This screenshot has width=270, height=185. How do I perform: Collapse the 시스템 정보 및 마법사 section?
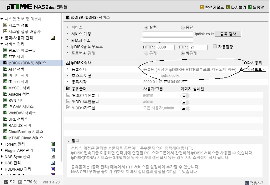[2, 19]
